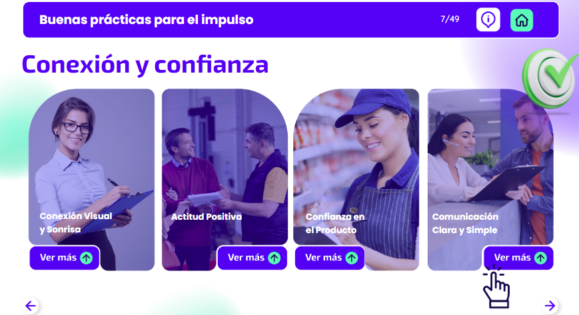The image size is (579, 315).
Task: Click green arrow icon under Actitud Positiva card
Action: [274, 258]
